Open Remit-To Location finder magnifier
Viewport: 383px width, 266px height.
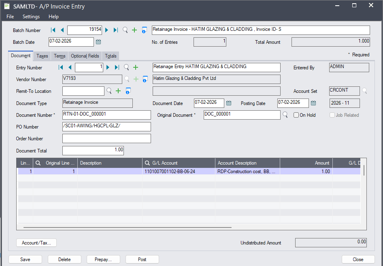point(109,91)
